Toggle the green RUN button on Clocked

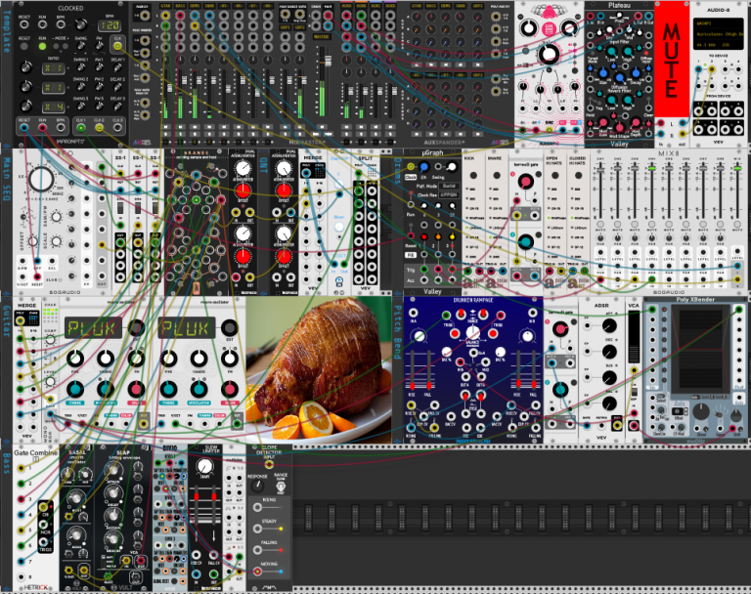click(42, 47)
